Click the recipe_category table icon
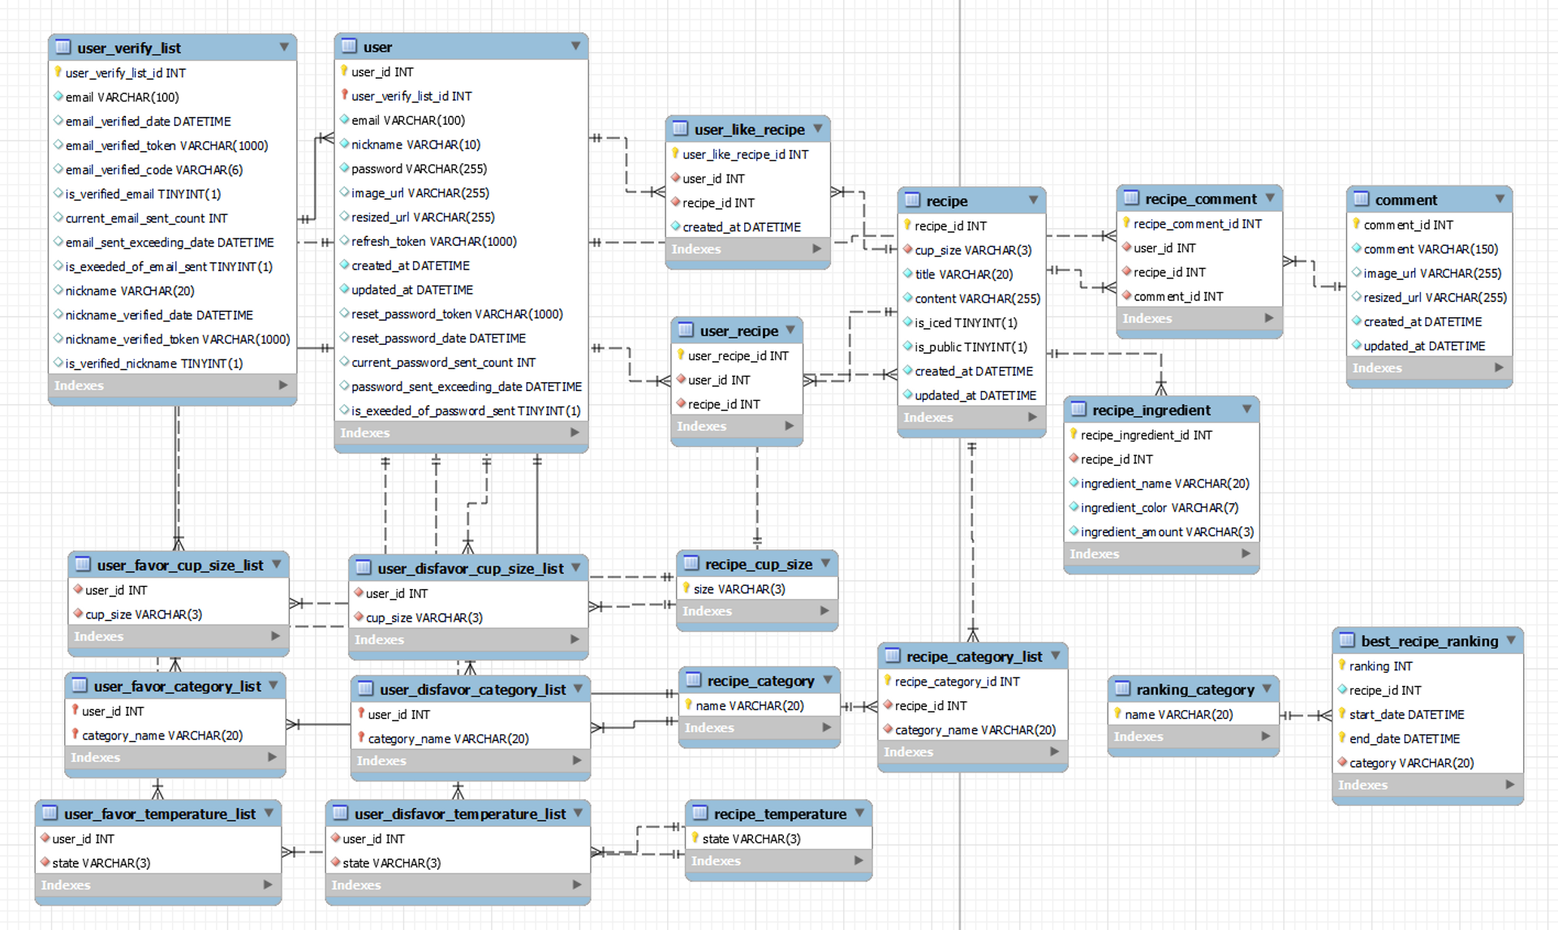 click(694, 679)
